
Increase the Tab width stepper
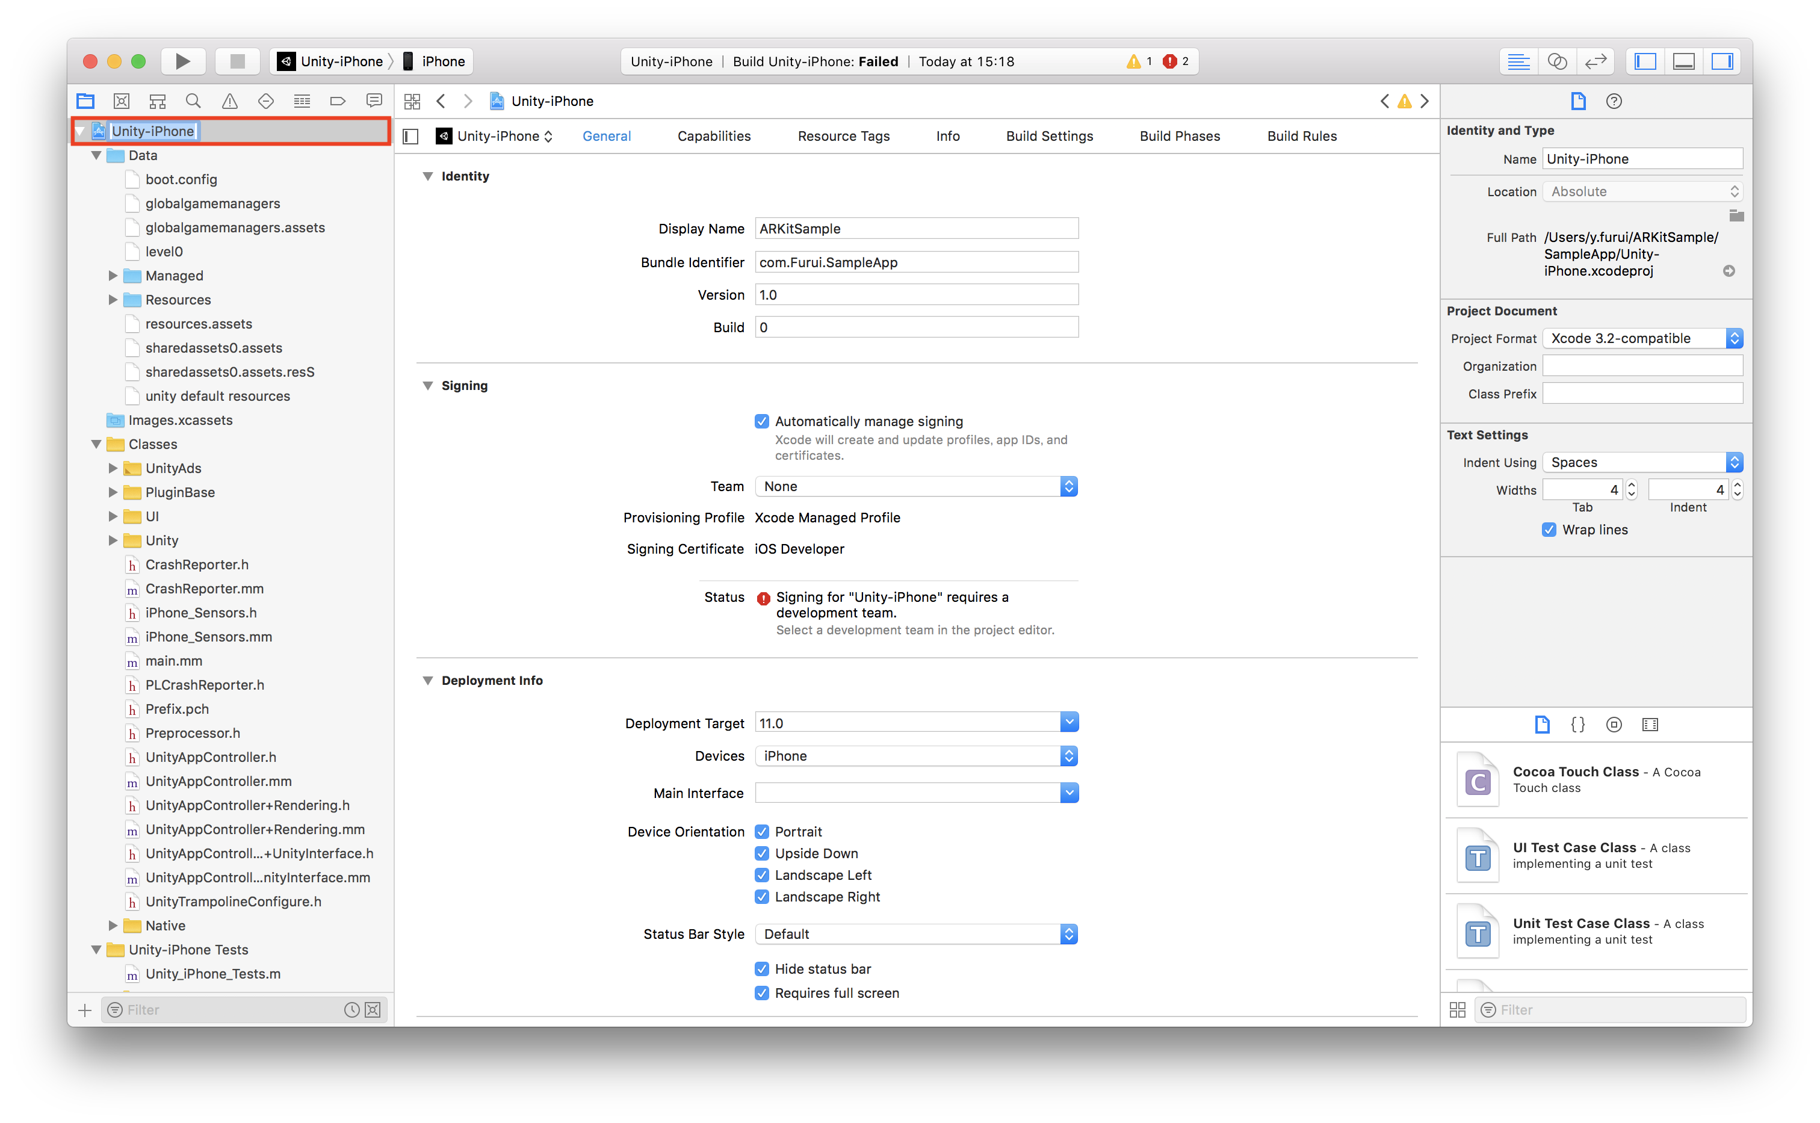coord(1632,485)
